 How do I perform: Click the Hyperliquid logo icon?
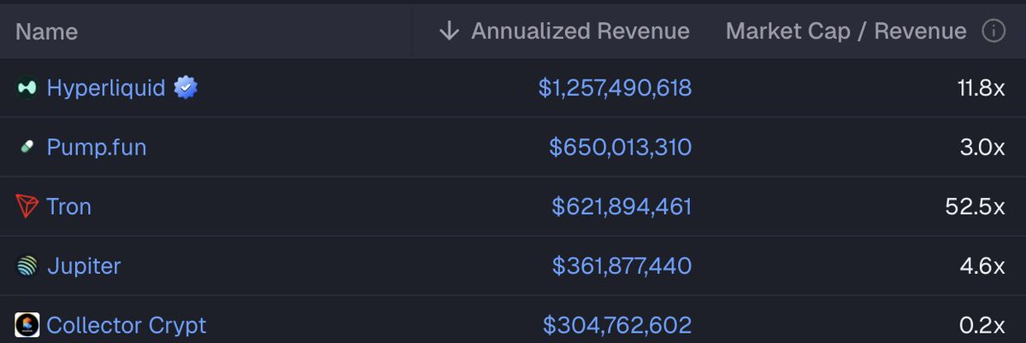[27, 88]
